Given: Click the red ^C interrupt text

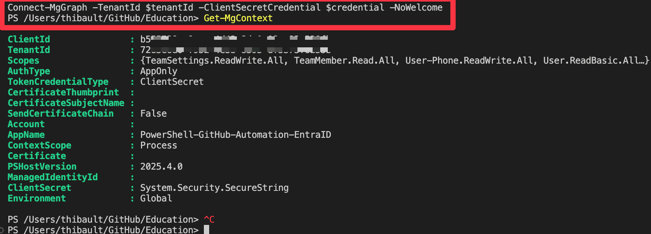Looking at the screenshot, I should (209, 220).
